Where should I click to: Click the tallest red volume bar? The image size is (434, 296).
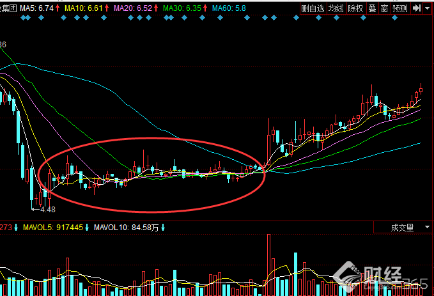click(x=268, y=265)
